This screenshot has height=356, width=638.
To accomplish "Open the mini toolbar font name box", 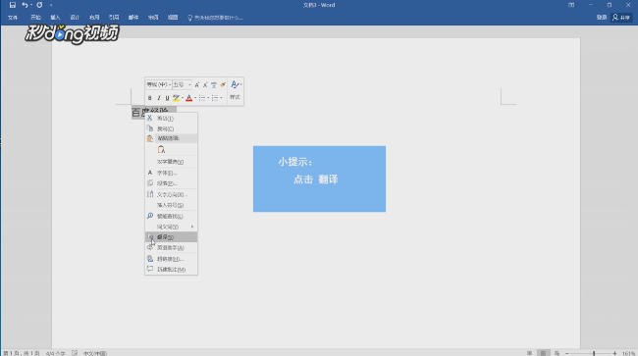I will [x=158, y=84].
